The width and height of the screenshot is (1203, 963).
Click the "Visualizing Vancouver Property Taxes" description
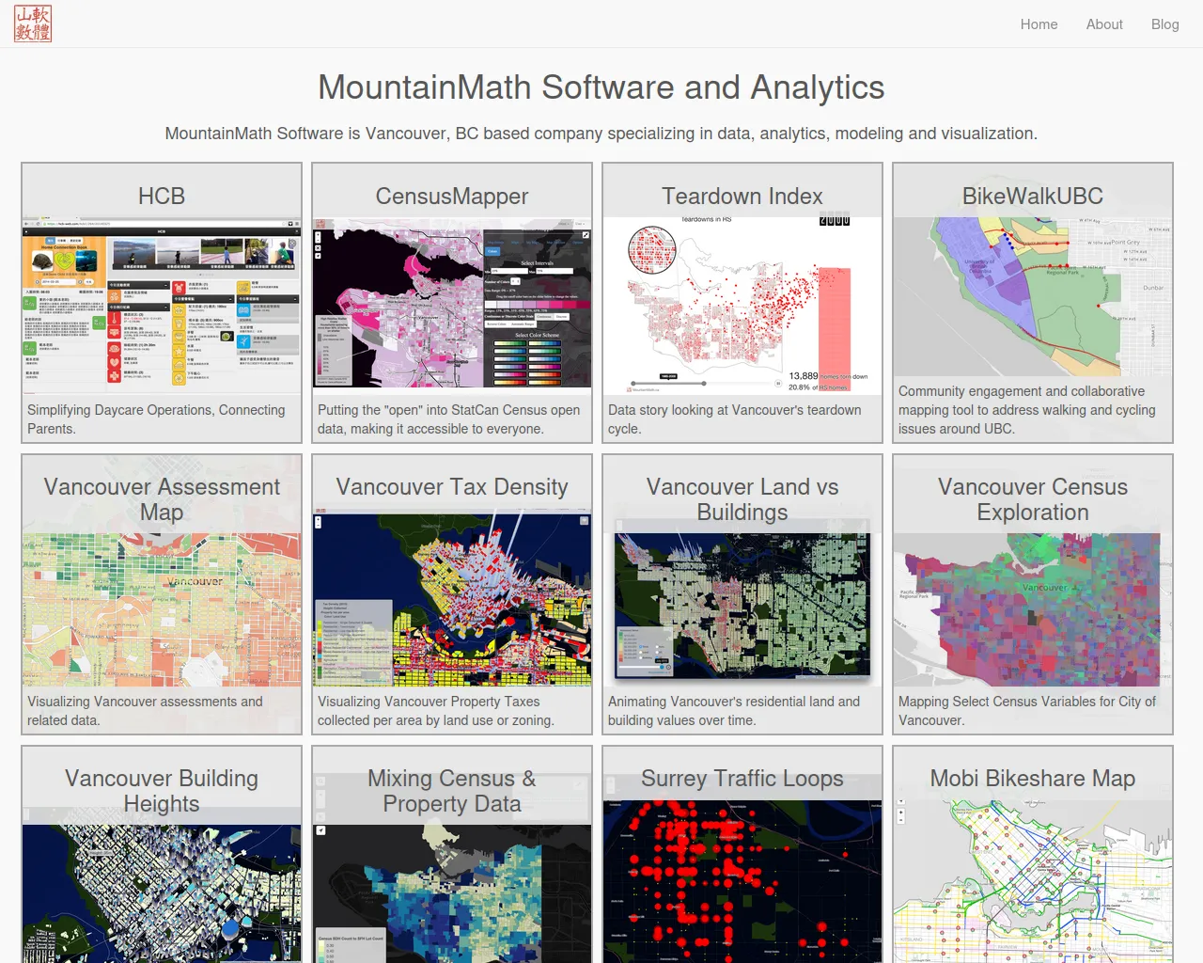[x=436, y=711]
